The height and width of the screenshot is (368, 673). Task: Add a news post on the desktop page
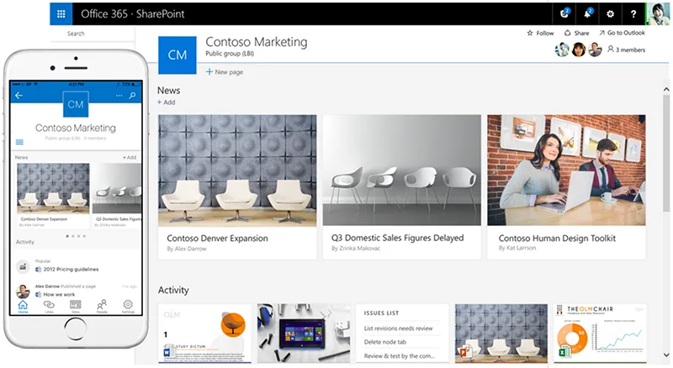[166, 102]
